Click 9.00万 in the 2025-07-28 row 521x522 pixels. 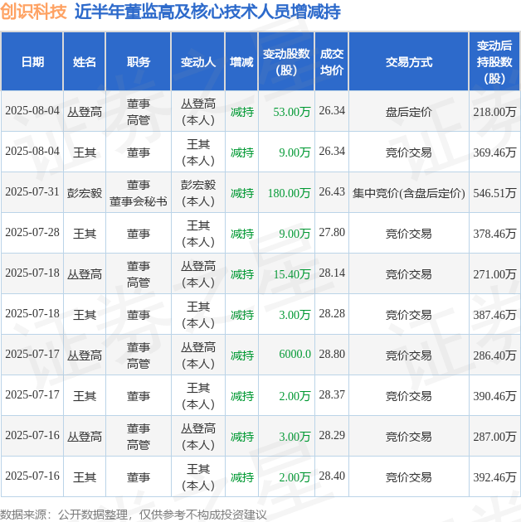click(295, 234)
